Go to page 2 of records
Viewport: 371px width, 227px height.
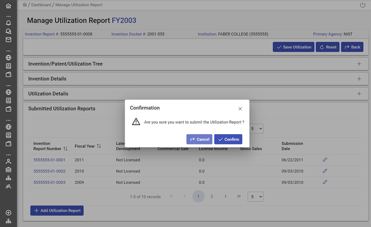(x=212, y=197)
